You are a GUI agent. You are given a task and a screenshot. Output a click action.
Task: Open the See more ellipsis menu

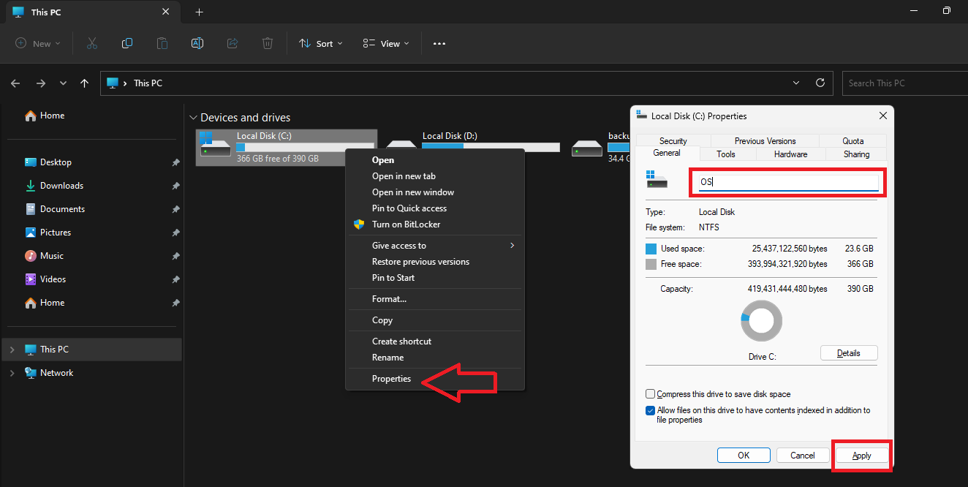coord(439,44)
